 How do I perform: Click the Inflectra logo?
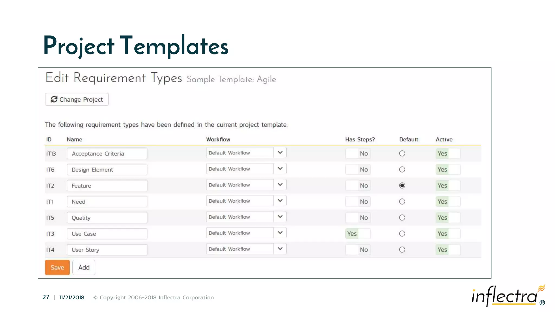pos(508,296)
